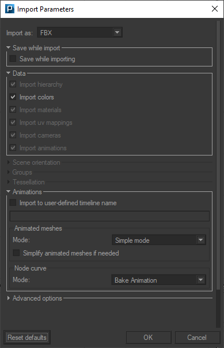Toggle the Import materials checkbox
Screen dimensions: 224x348
[13, 110]
